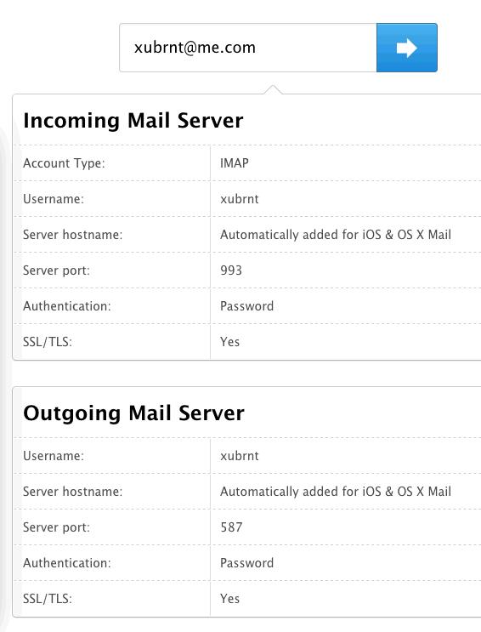
Task: Click the IMAP account type value
Action: 235,163
